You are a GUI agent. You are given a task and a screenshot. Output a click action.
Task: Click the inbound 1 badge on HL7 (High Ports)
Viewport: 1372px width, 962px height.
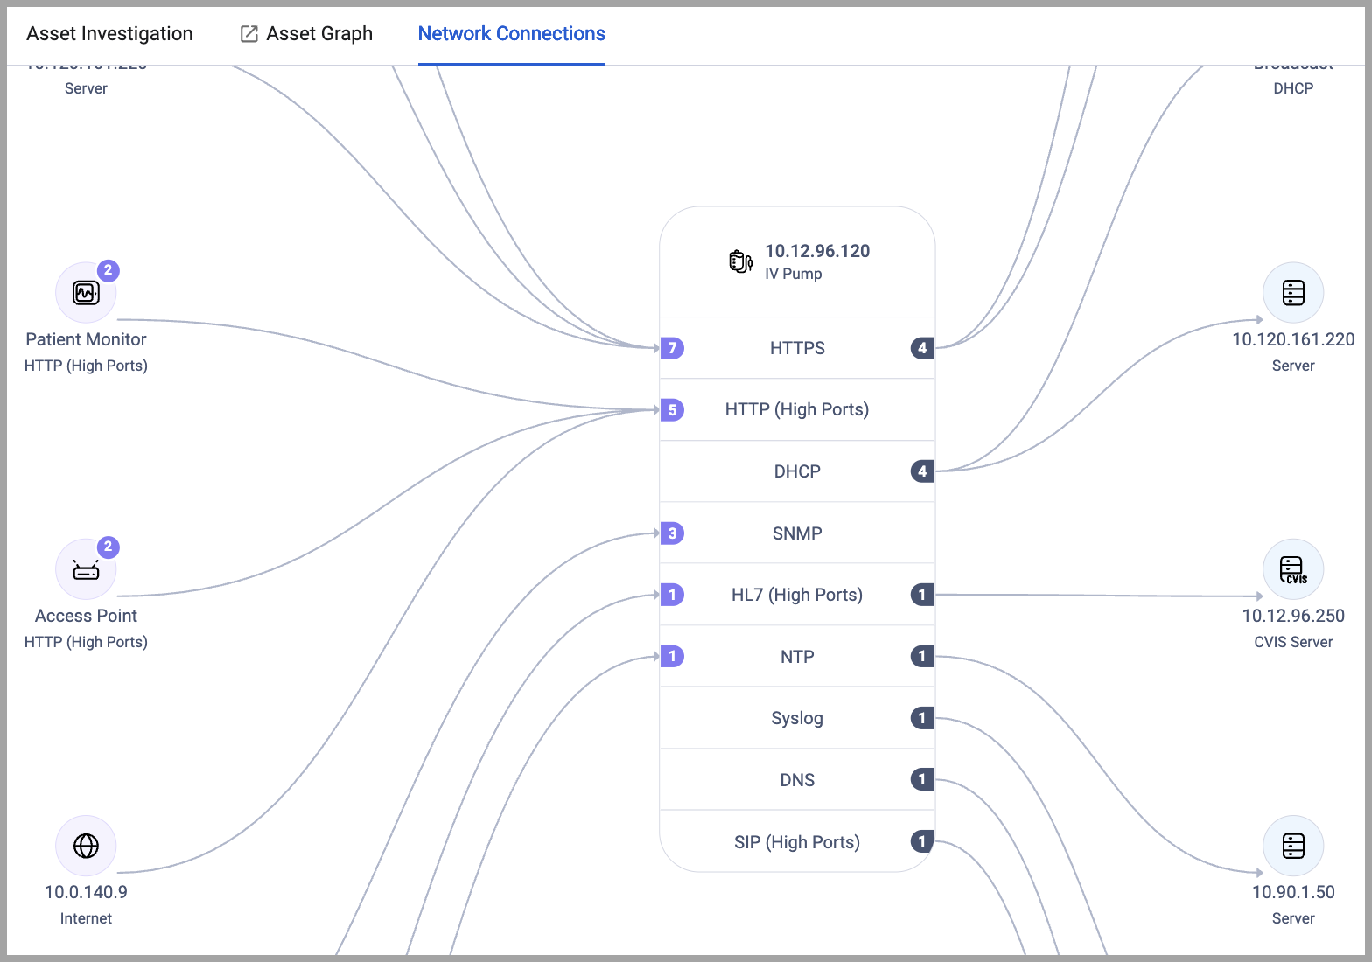(x=672, y=595)
